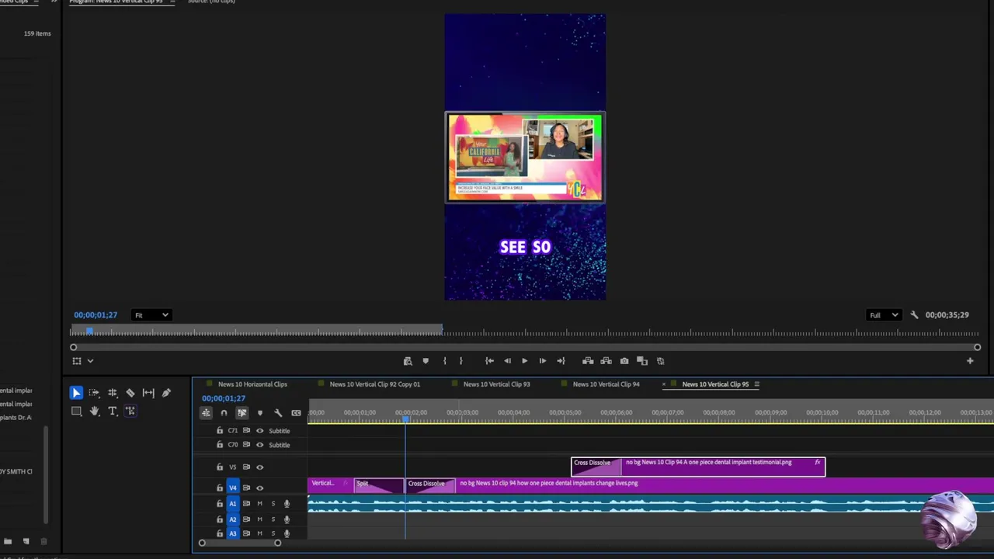Select the Razor tool
The height and width of the screenshot is (559, 994).
(x=130, y=393)
